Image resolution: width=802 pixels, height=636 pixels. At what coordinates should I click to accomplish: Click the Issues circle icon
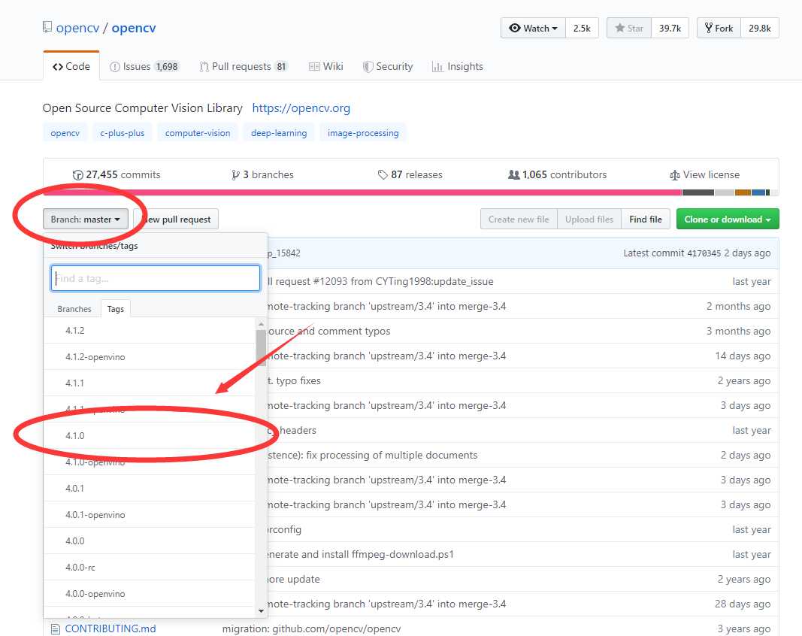click(x=115, y=67)
